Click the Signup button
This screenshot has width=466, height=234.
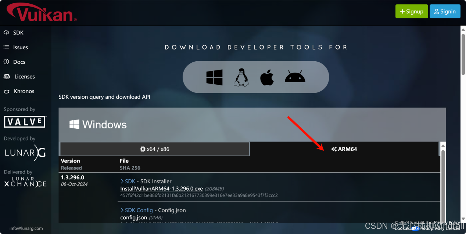point(412,11)
